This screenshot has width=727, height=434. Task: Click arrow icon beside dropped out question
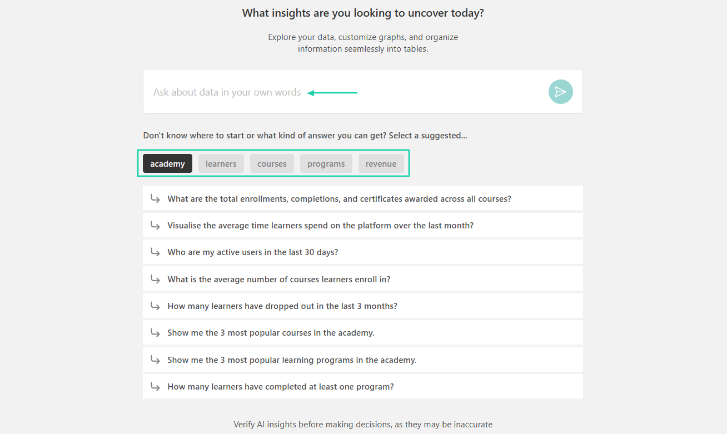156,306
